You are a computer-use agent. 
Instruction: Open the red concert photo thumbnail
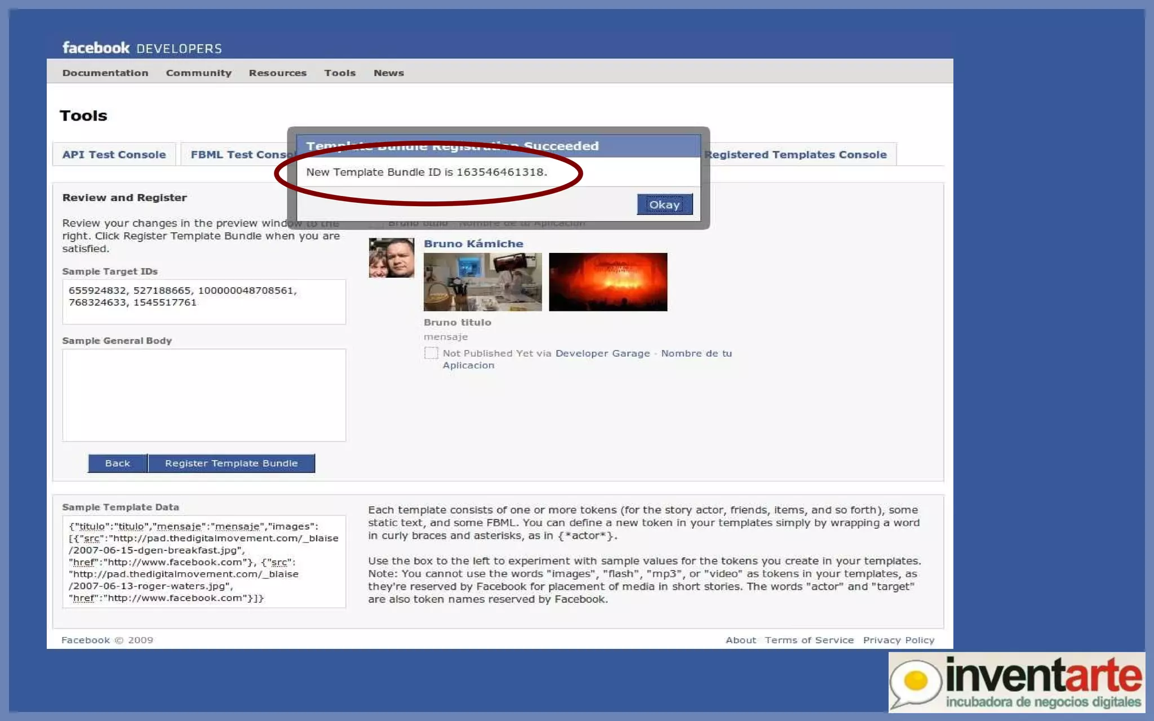(x=607, y=282)
